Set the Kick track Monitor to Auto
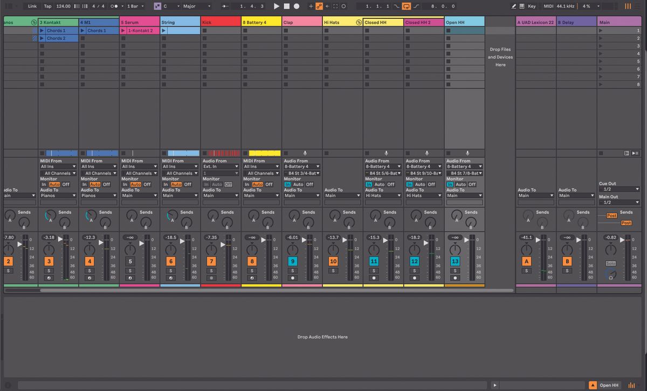Screen dimensions: 647x391 click(x=217, y=185)
